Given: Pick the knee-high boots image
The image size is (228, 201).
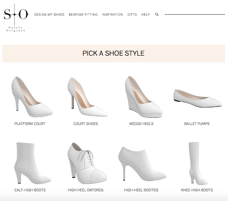Looking at the screenshot, I should 199,163.
